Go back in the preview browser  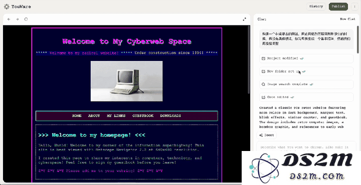click(9, 19)
